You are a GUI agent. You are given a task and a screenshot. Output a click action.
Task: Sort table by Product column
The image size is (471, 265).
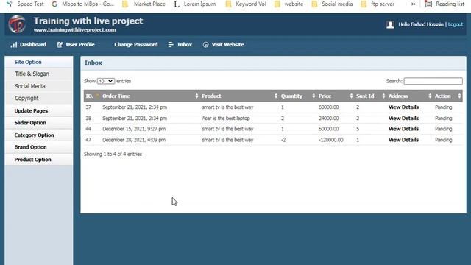coord(239,96)
